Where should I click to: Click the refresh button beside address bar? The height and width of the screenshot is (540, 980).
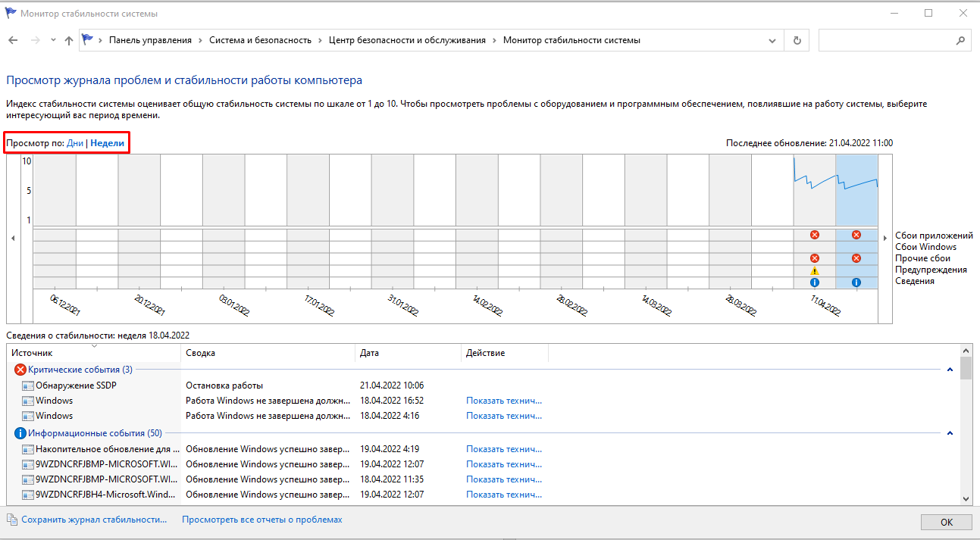[797, 40]
